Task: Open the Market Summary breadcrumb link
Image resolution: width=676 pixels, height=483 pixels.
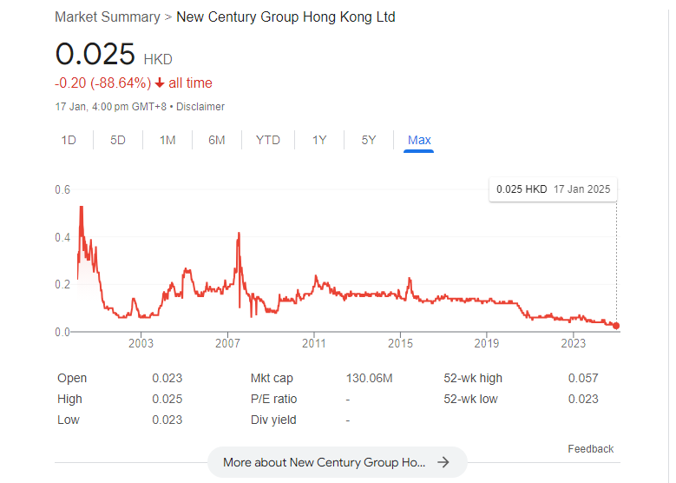Action: pos(108,17)
